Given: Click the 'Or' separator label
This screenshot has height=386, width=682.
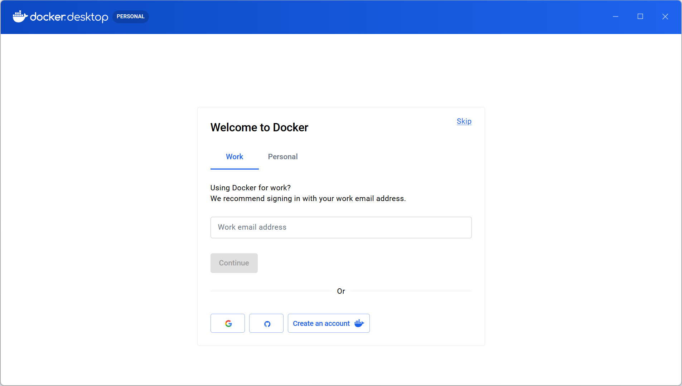Looking at the screenshot, I should 341,291.
